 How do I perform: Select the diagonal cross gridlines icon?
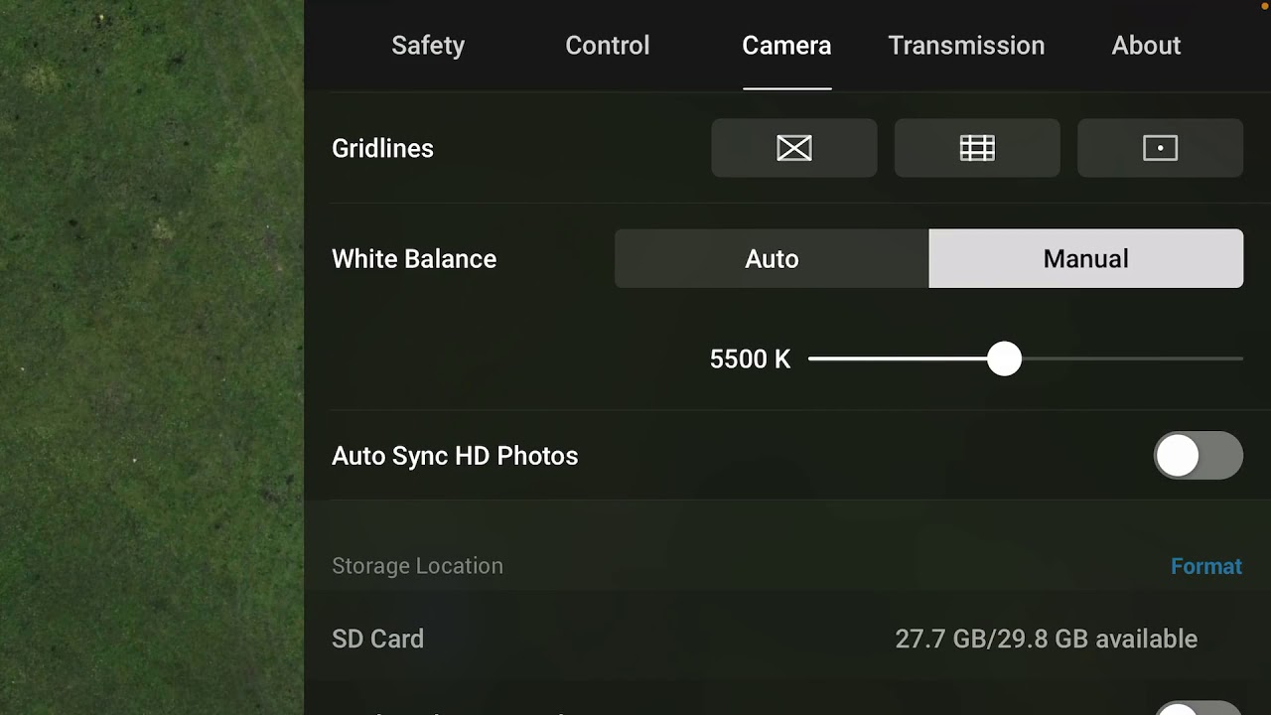click(x=794, y=148)
